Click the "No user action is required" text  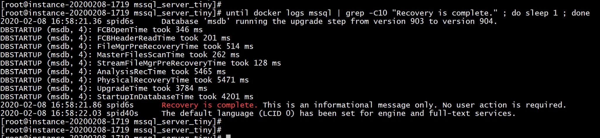[504, 105]
